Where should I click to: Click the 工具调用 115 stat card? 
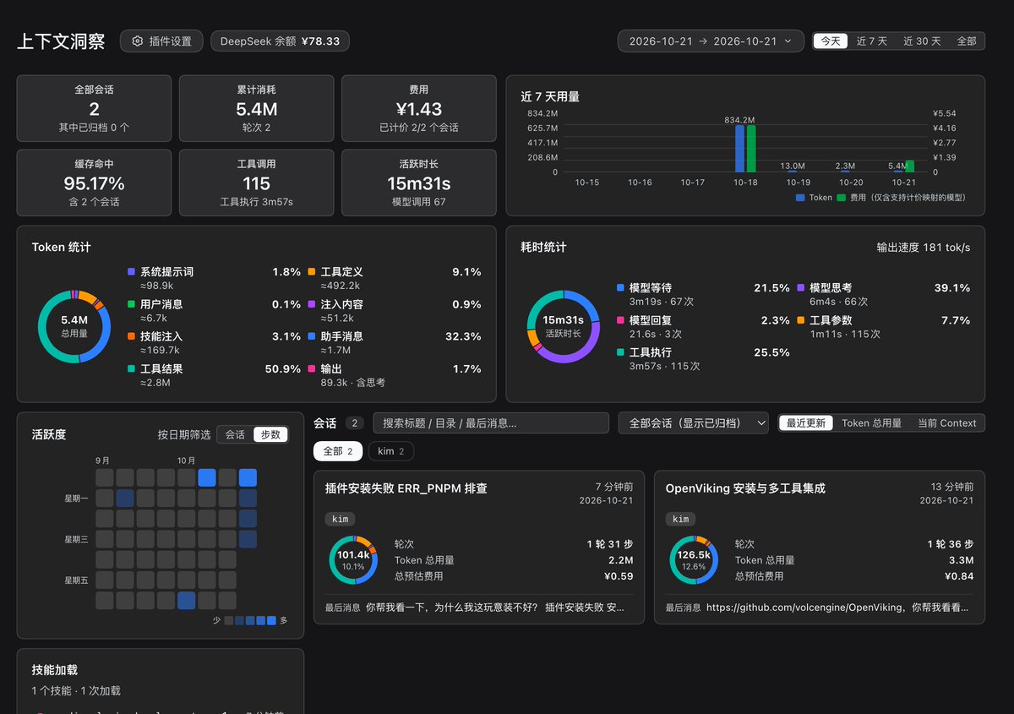click(x=257, y=183)
